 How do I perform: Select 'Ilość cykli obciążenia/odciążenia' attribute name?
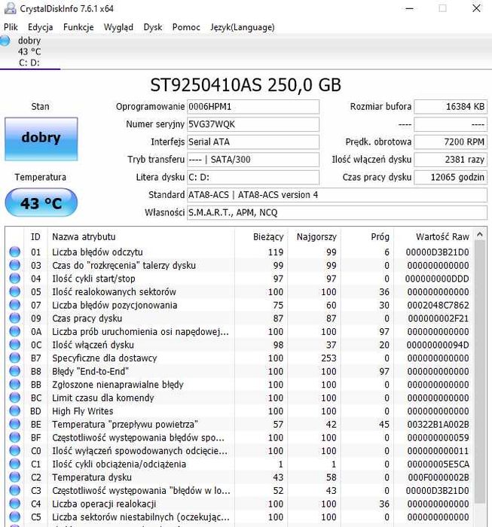(x=119, y=465)
